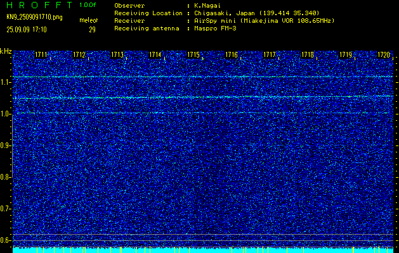This screenshot has width=399, height=253.
Task: Click the 1715 time marker
Action: [193, 54]
